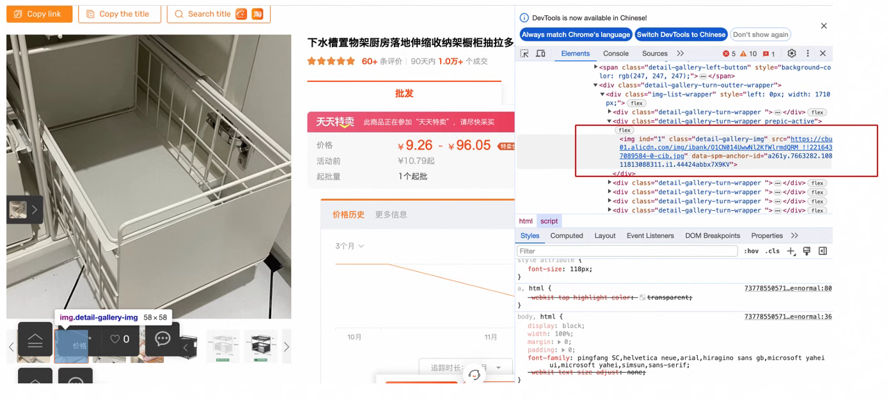Click Switch DevTools to Chinese button
889x400 pixels.
coord(681,35)
